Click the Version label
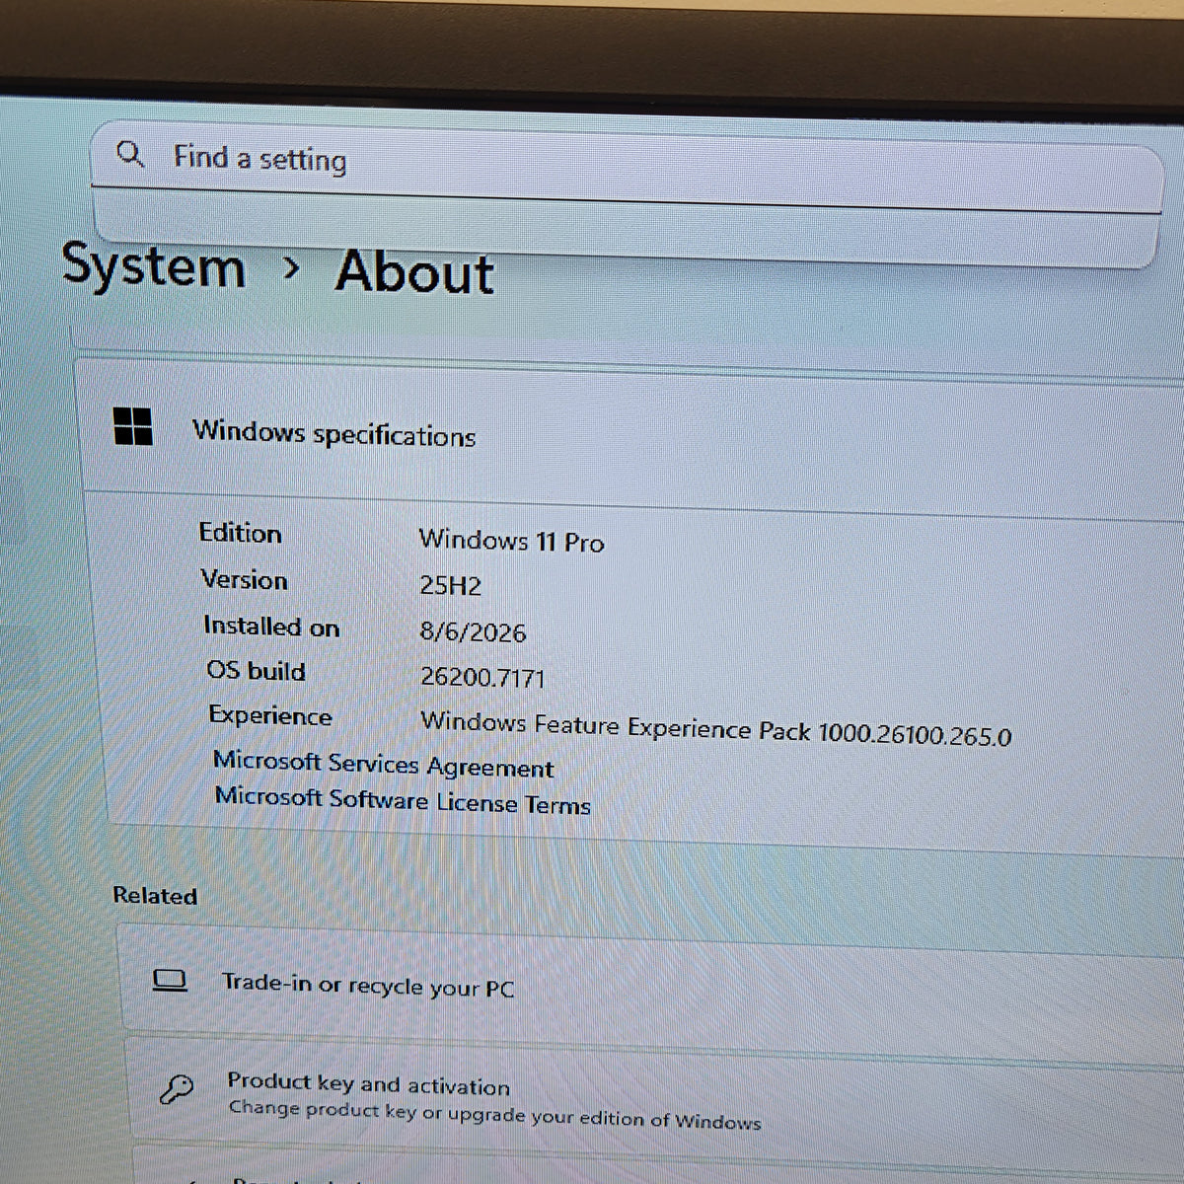Viewport: 1184px width, 1184px height. (244, 579)
